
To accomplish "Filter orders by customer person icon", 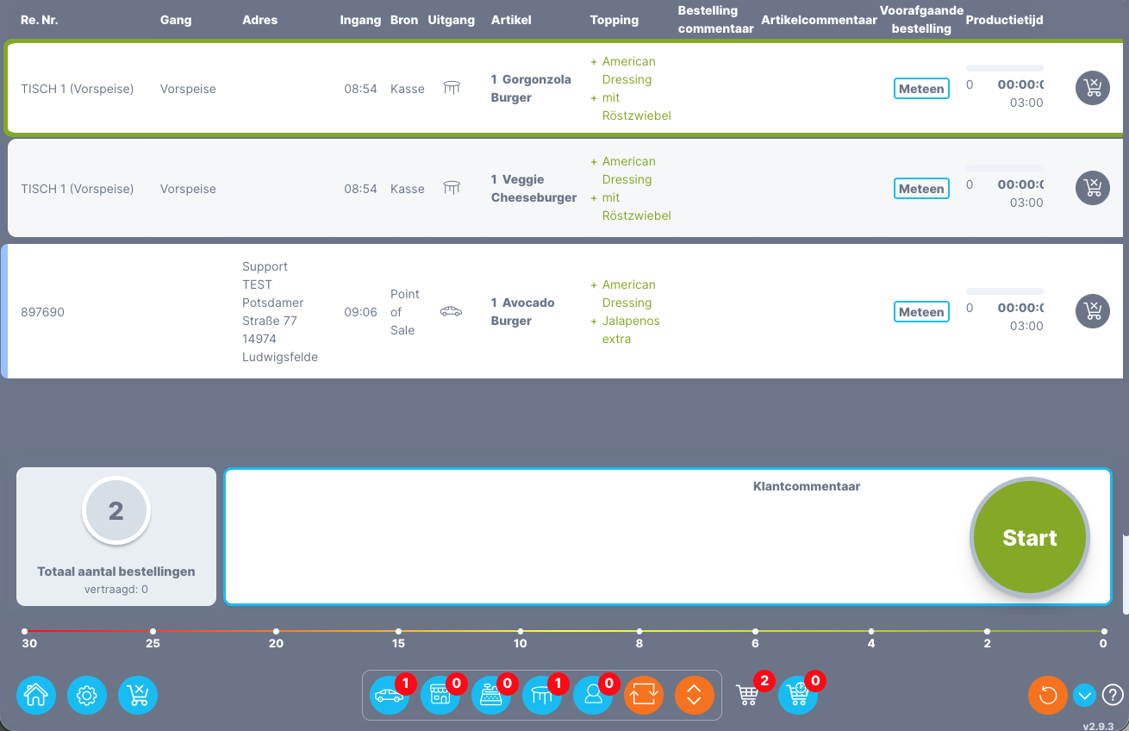I will (x=593, y=695).
